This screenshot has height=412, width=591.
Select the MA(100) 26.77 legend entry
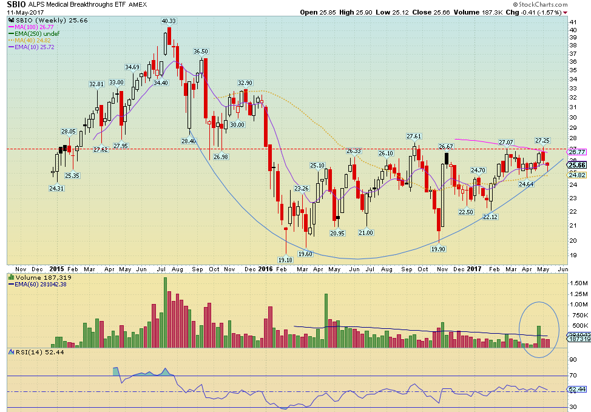click(30, 27)
